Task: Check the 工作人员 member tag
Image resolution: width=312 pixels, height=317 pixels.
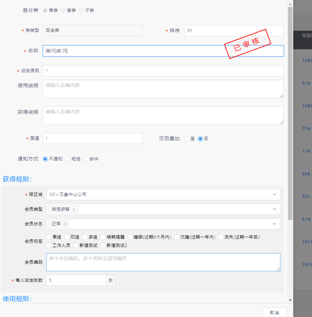Action: tap(49, 246)
